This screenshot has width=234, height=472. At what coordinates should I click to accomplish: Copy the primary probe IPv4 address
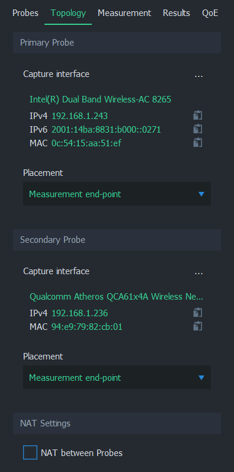click(197, 115)
